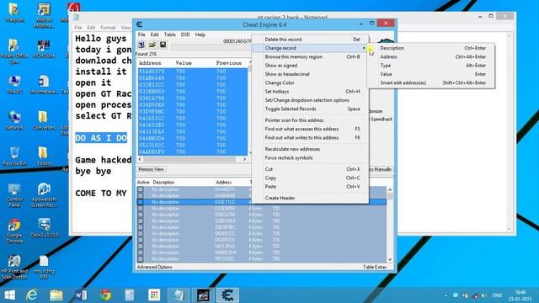Choose Delete this record from context menu
The image size is (539, 303).
click(310, 40)
